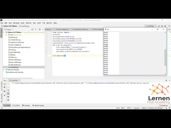Screen dimensions: 171x128
Task: Open the scroll bar run configuration dropdown
Action: tap(151, 26)
